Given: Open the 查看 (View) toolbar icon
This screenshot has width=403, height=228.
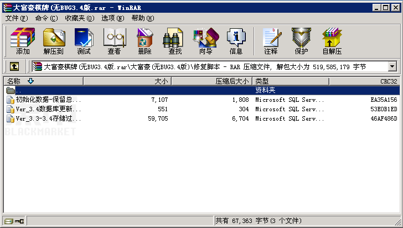Looking at the screenshot, I should click(x=115, y=38).
